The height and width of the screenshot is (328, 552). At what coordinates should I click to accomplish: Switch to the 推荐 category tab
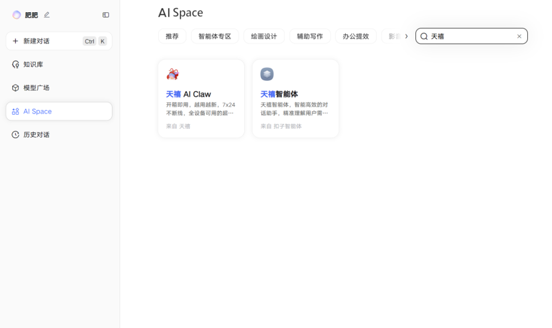tap(172, 36)
